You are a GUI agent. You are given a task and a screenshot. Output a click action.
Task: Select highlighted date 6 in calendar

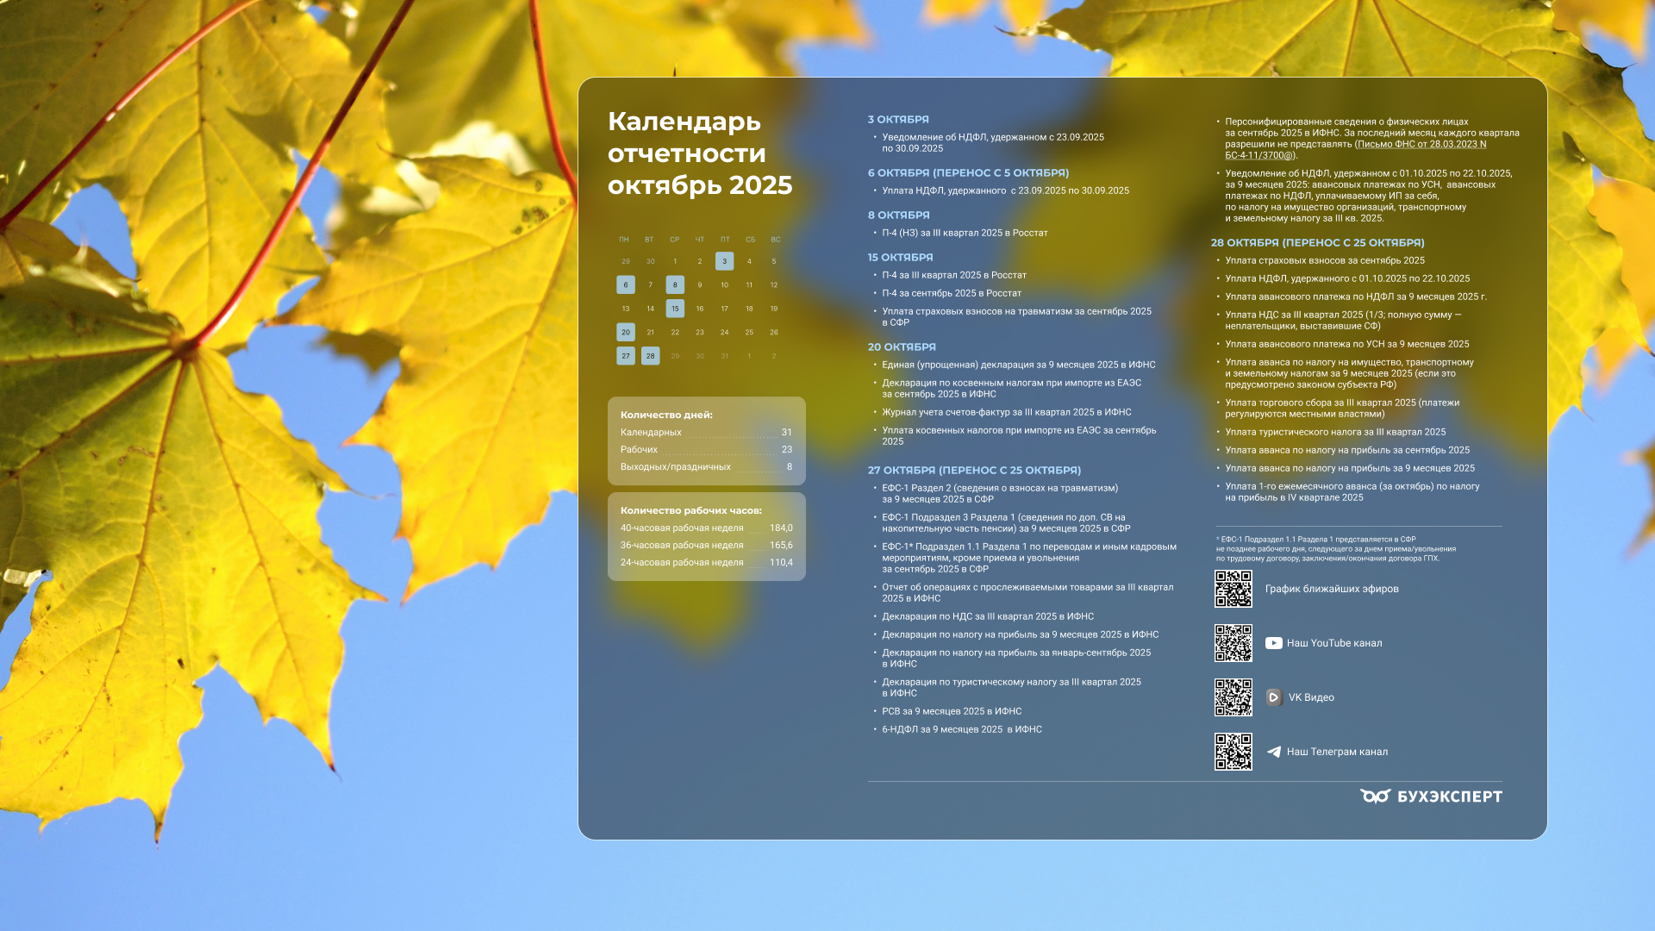[x=626, y=284]
